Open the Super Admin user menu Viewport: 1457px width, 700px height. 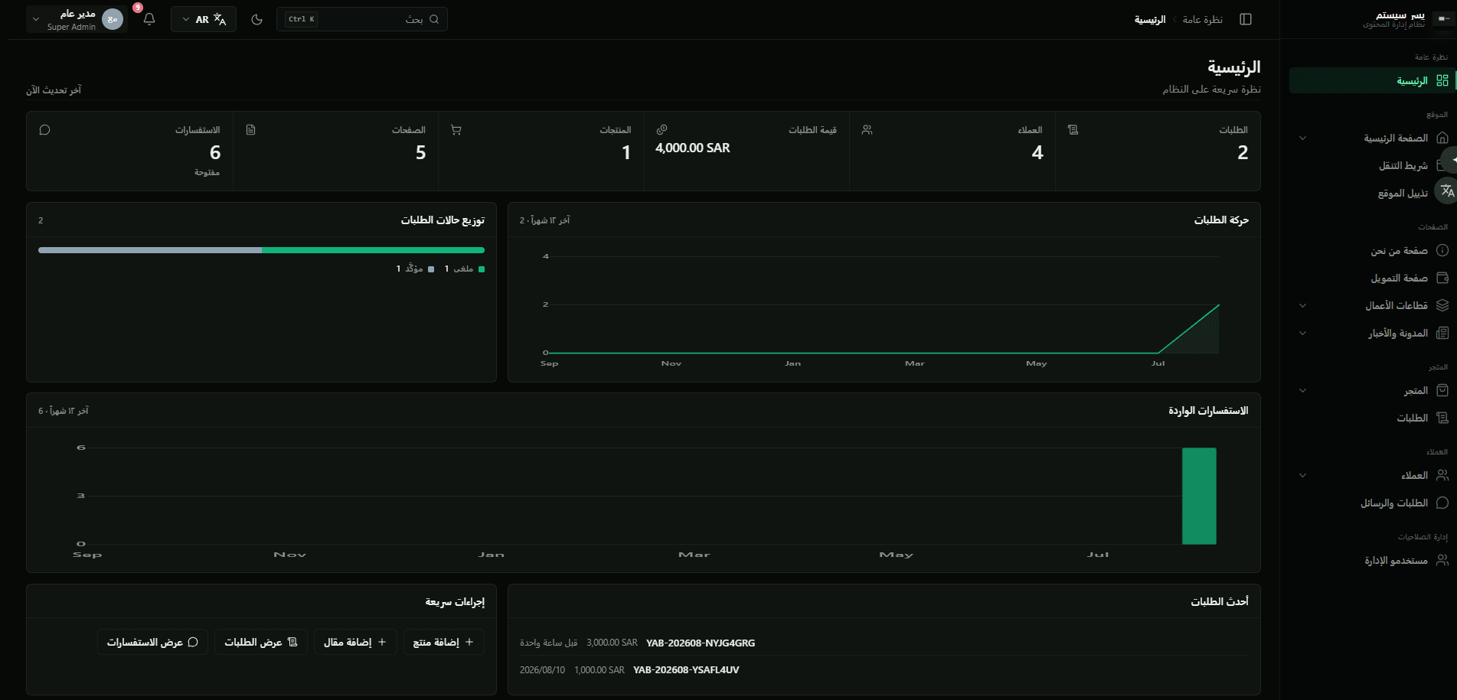[76, 19]
